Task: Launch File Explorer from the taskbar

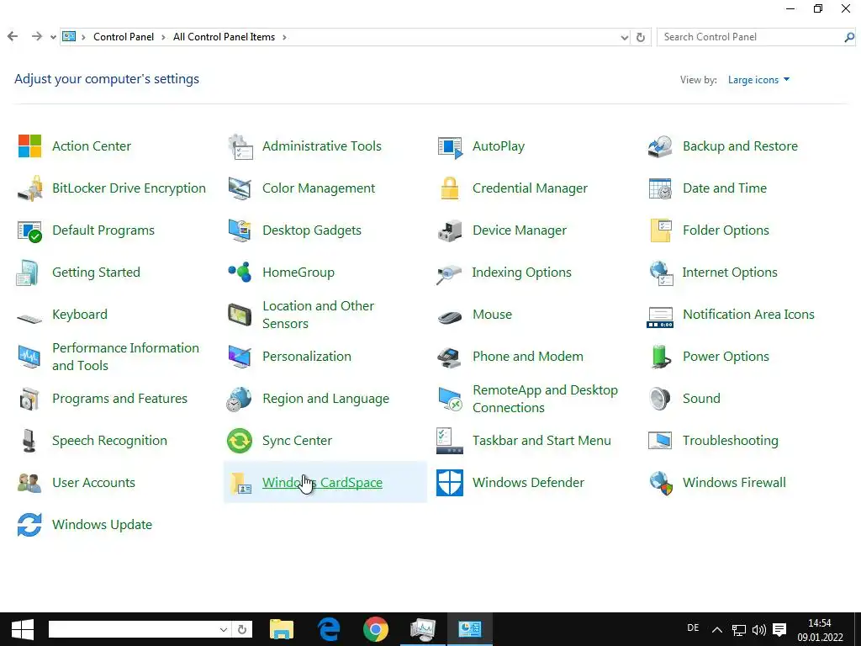Action: [282, 629]
